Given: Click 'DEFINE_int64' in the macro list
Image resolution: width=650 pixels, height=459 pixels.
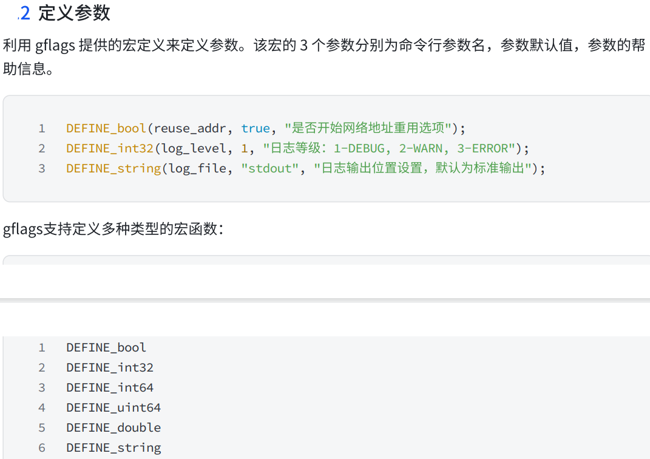Looking at the screenshot, I should (x=110, y=387).
